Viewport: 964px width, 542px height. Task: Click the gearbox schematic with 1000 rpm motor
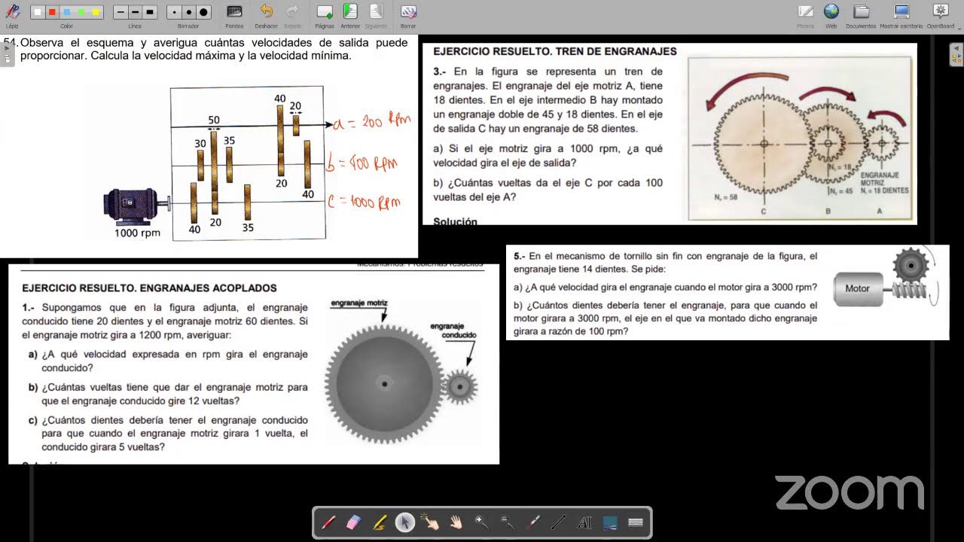click(215, 163)
